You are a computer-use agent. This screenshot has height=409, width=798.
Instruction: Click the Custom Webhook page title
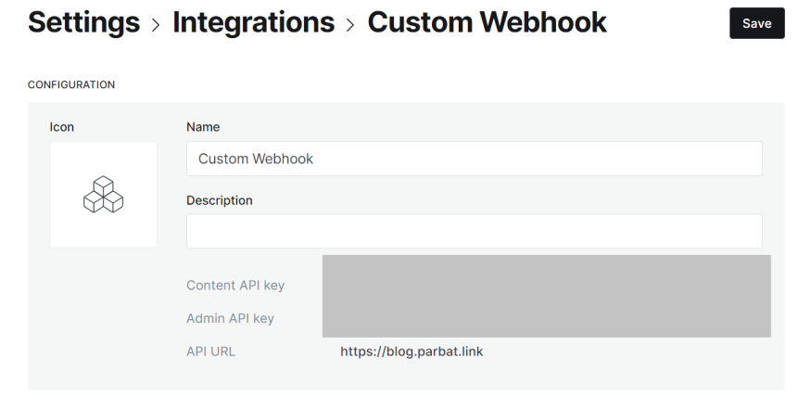[487, 22]
